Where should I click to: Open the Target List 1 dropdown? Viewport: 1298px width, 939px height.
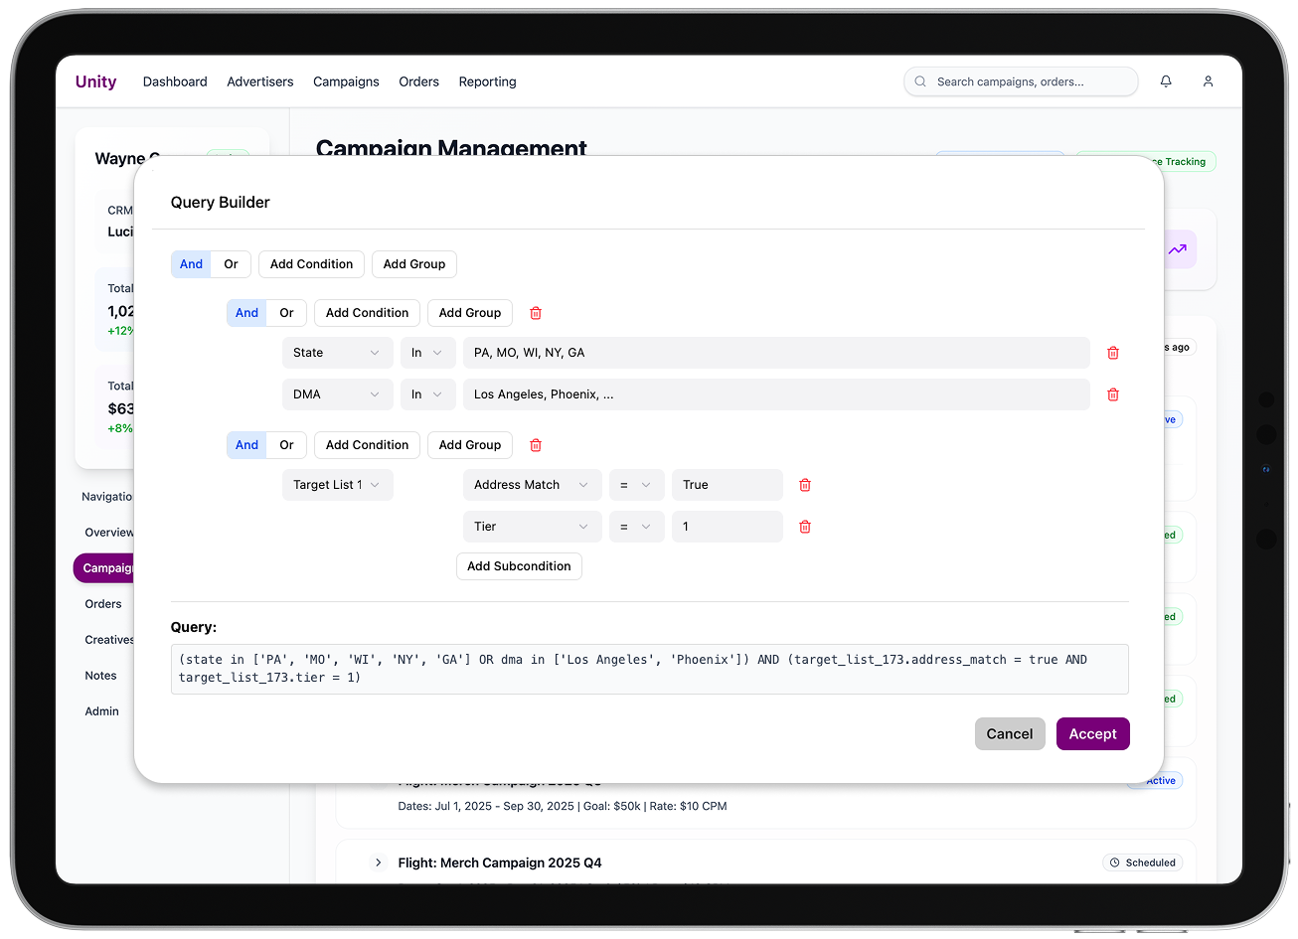point(337,485)
